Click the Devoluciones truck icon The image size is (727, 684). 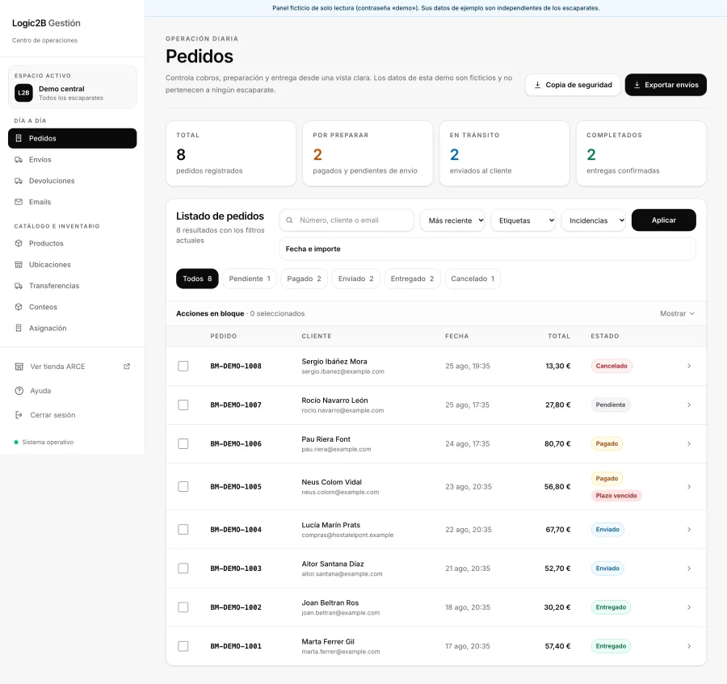19,181
